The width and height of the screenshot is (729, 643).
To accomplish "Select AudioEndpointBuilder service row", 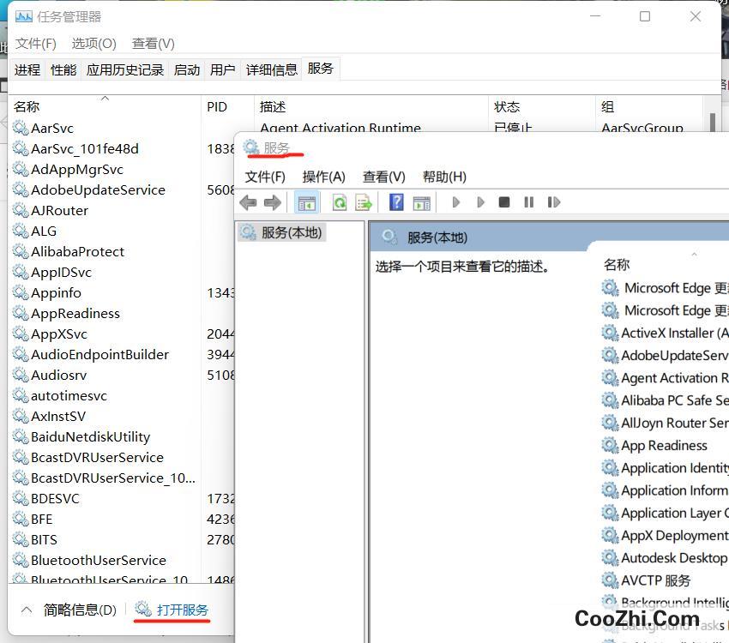I will 100,354.
